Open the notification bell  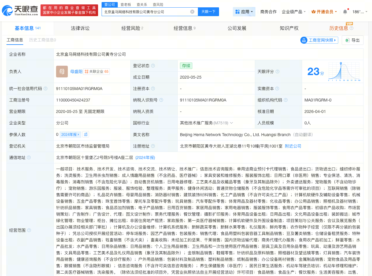tap(345, 12)
